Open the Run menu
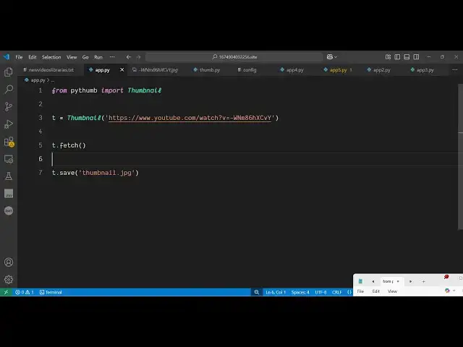This screenshot has width=463, height=347. click(98, 57)
